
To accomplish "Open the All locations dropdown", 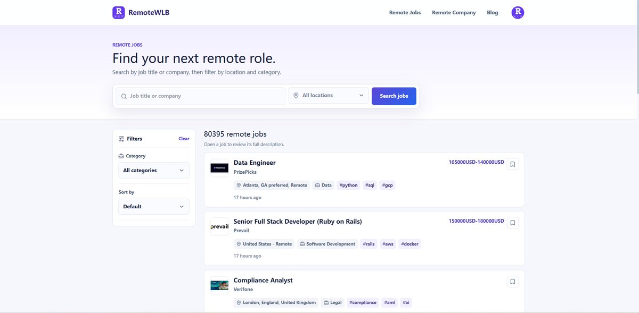I will (x=329, y=96).
